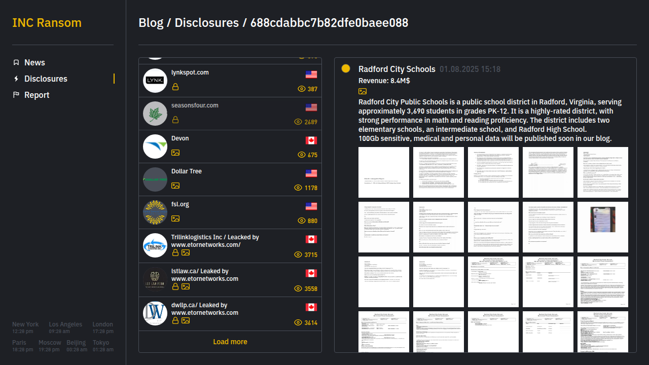Click the image icon under Trilinklogistics
The image size is (649, 365).
(186, 252)
